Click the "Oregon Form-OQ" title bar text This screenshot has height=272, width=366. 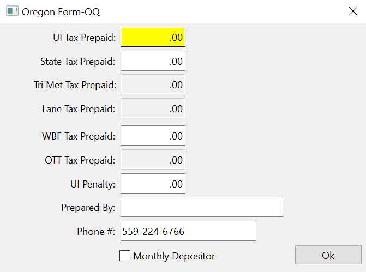point(61,11)
